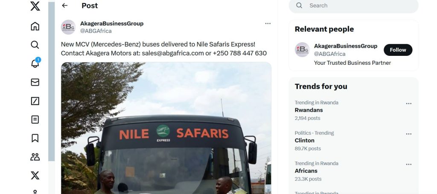Open Premium X icon in sidebar
Image resolution: width=437 pixels, height=194 pixels.
point(35,175)
